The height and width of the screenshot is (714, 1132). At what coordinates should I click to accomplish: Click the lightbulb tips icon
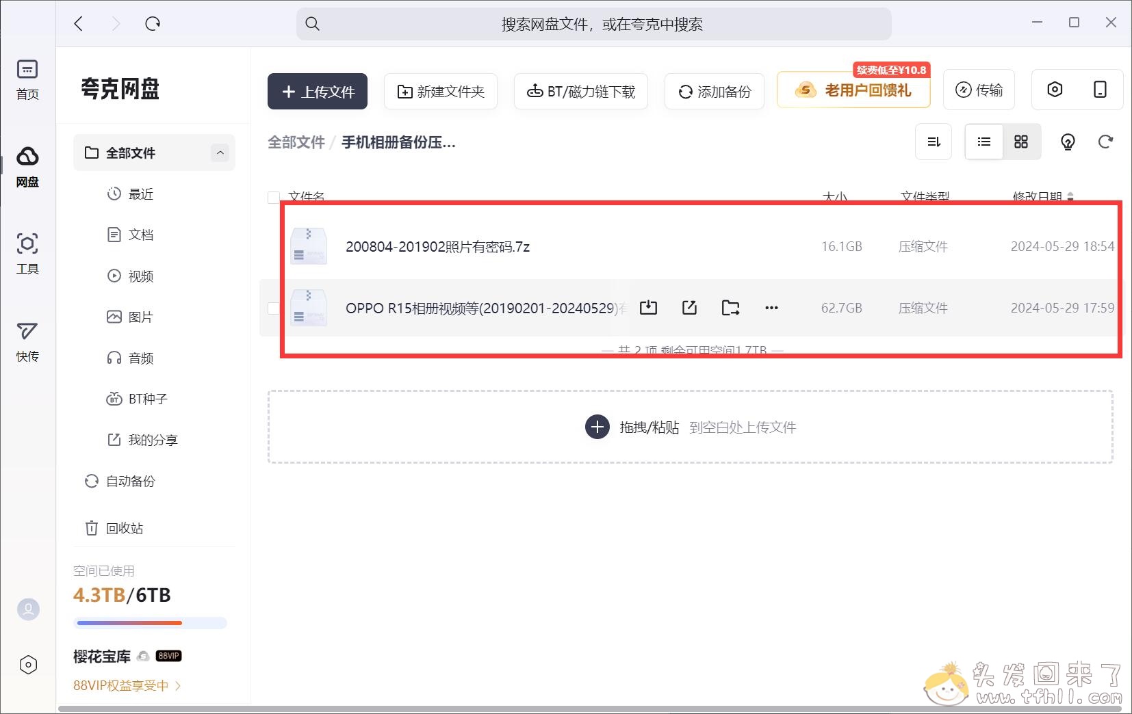point(1068,142)
